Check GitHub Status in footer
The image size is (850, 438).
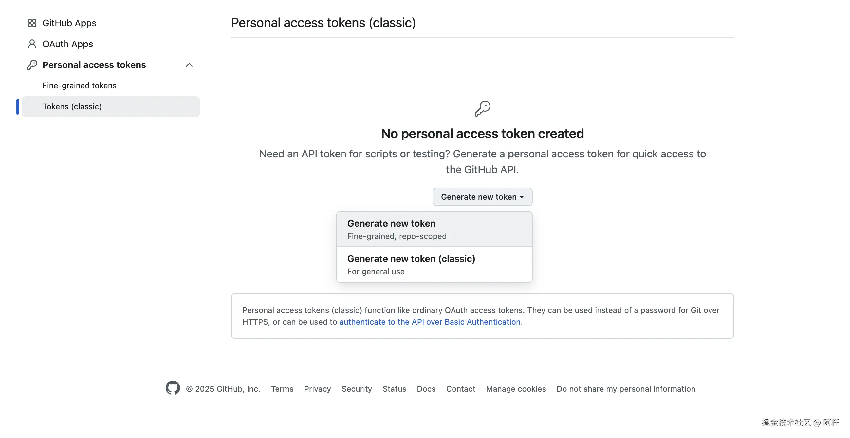pyautogui.click(x=394, y=389)
